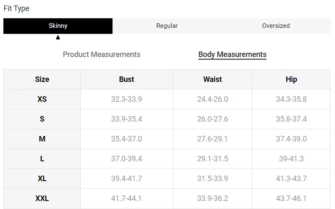This screenshot has width=335, height=209.
Task: Open the Product Measurements tab
Action: coord(102,54)
